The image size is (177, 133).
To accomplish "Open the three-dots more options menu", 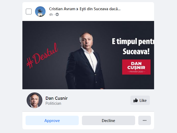I will click(145, 120).
